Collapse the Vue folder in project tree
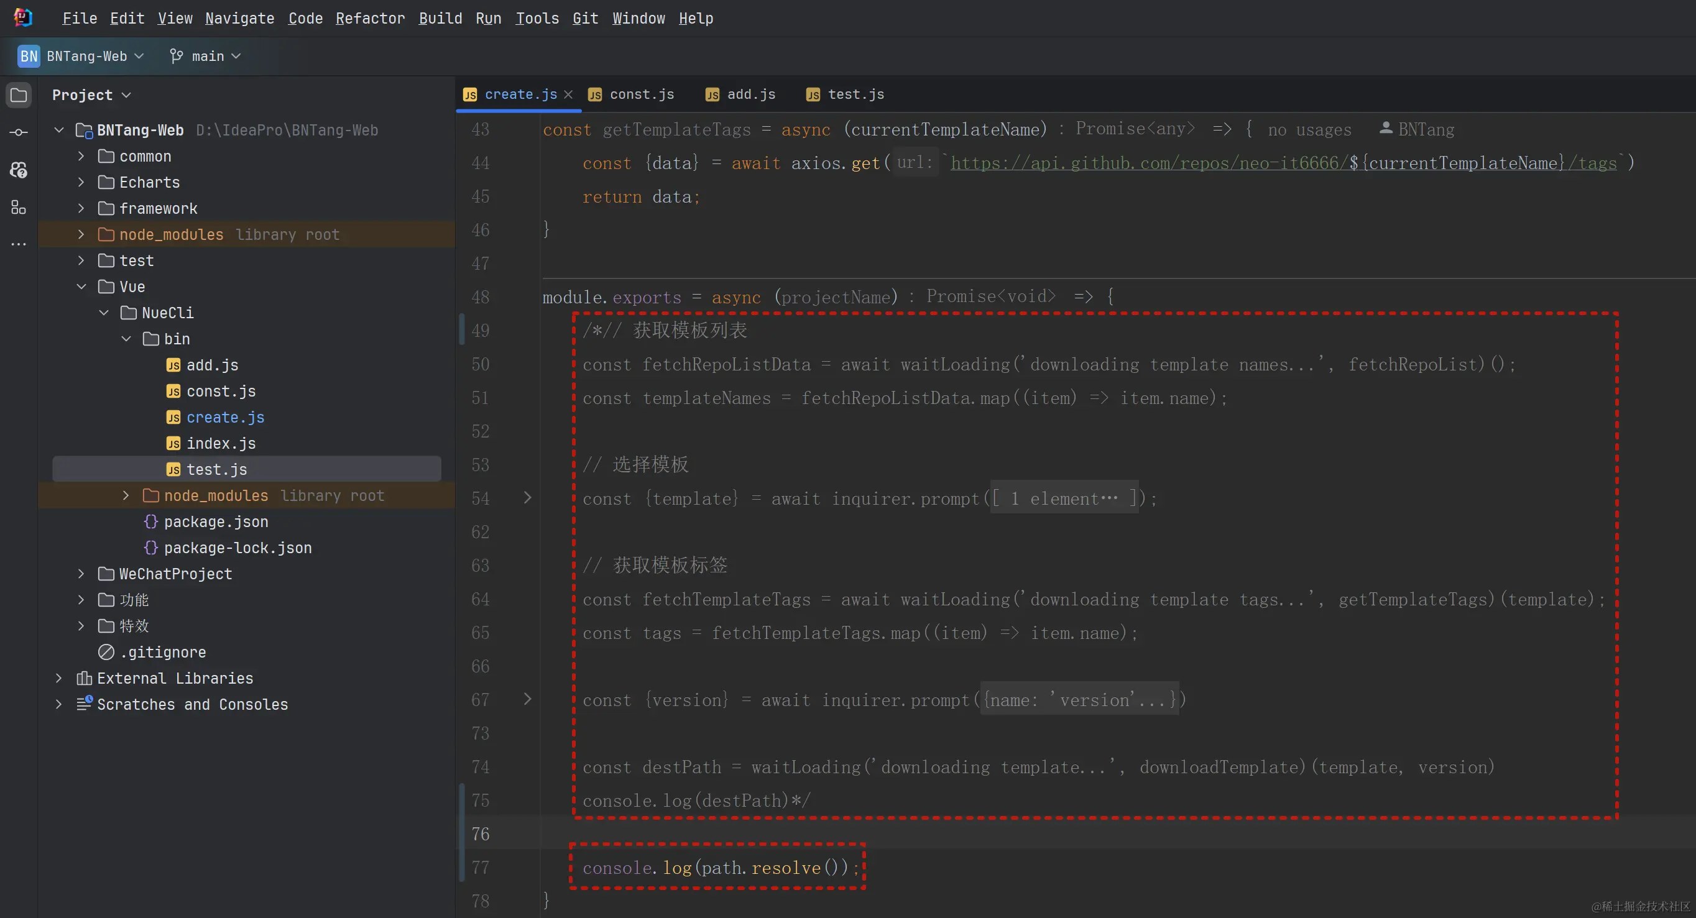Image resolution: width=1696 pixels, height=918 pixels. [x=81, y=287]
